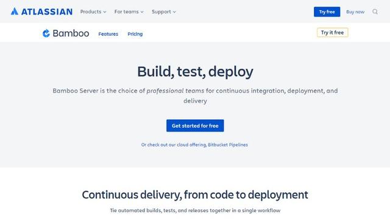Click the Build, test, deploy heading

coord(195,72)
